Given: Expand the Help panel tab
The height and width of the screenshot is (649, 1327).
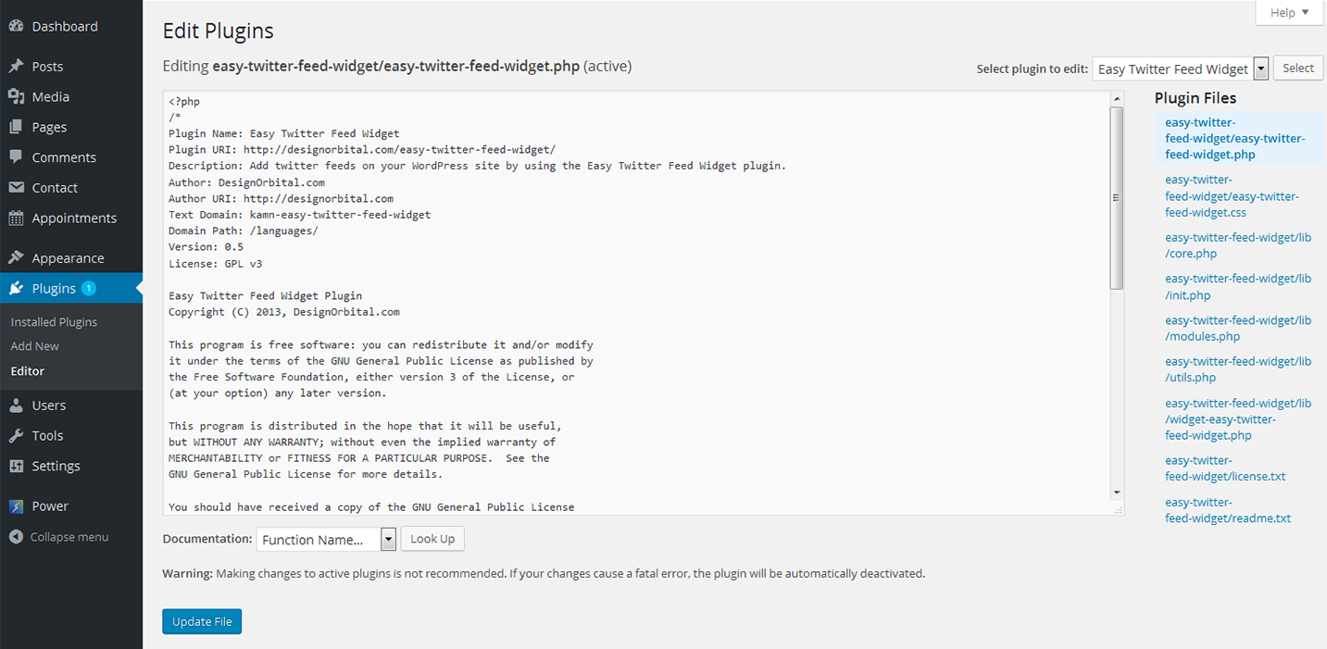Looking at the screenshot, I should pos(1290,13).
